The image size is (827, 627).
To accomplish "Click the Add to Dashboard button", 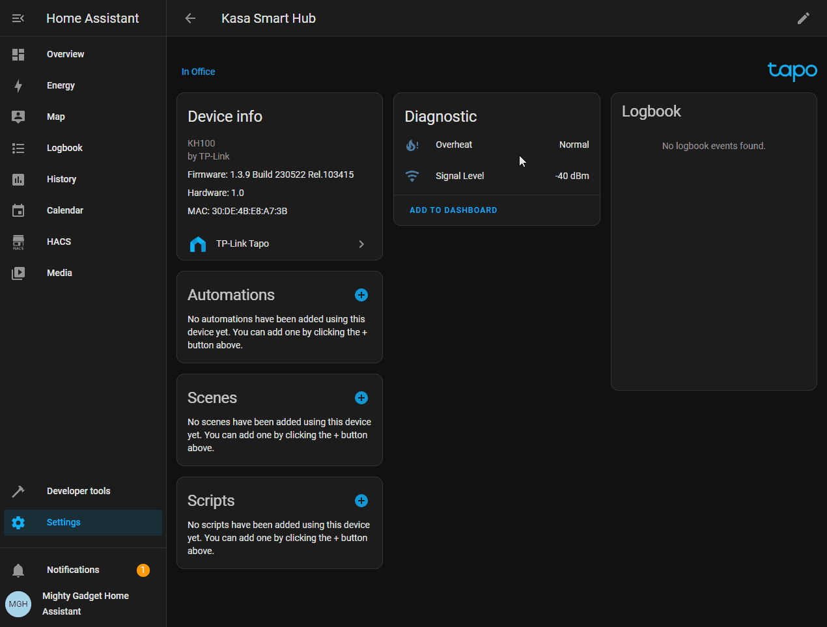I will (453, 210).
